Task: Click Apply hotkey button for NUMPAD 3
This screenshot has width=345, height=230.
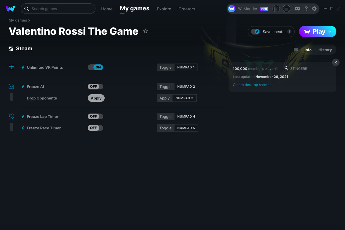Action: (x=164, y=98)
